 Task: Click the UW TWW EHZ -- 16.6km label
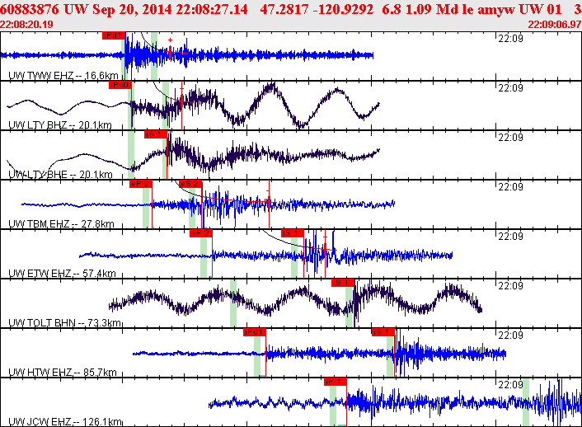[63, 76]
